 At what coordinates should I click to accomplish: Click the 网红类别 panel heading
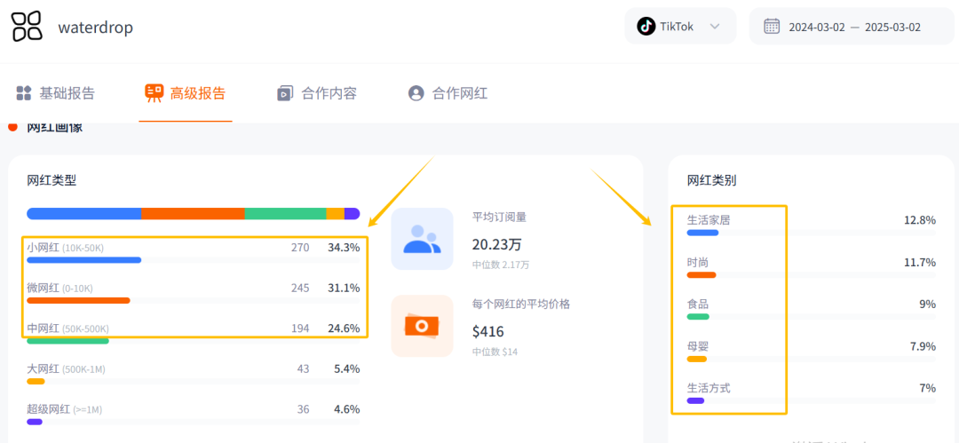coord(712,180)
